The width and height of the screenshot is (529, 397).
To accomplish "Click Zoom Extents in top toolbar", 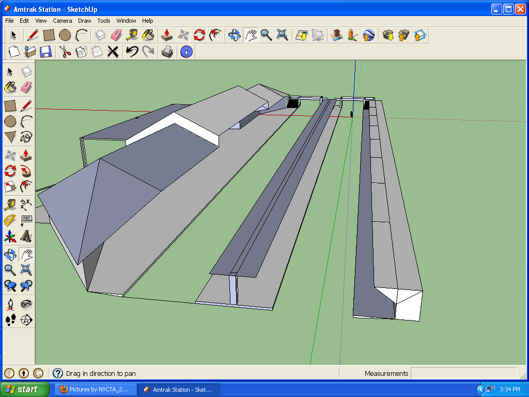I will click(x=282, y=35).
